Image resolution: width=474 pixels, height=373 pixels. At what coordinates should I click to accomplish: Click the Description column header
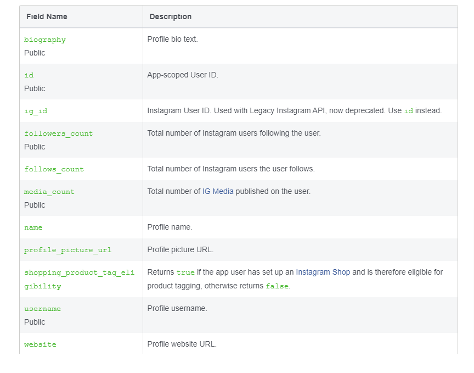171,17
